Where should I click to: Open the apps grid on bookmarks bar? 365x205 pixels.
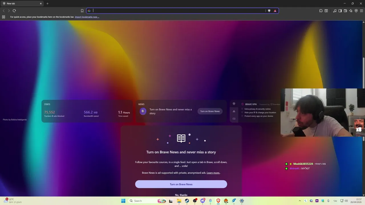[3, 17]
